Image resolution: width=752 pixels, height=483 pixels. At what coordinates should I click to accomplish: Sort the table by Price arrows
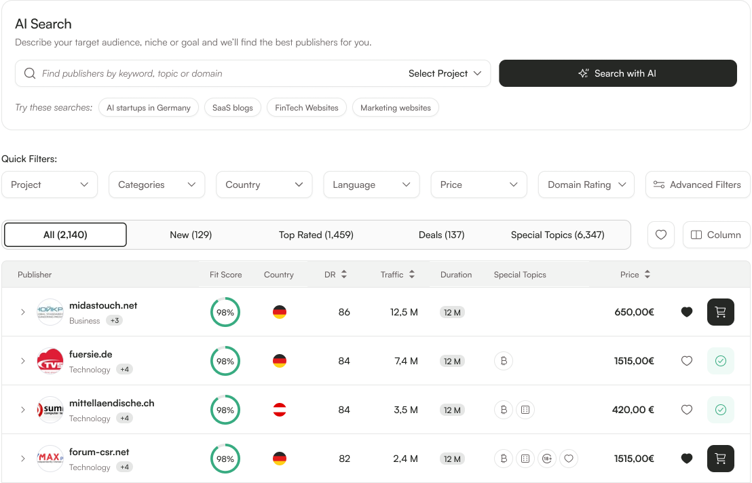pos(647,275)
